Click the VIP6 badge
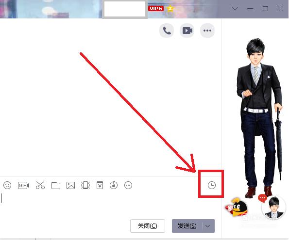This screenshot has height=240, width=289. (156, 8)
